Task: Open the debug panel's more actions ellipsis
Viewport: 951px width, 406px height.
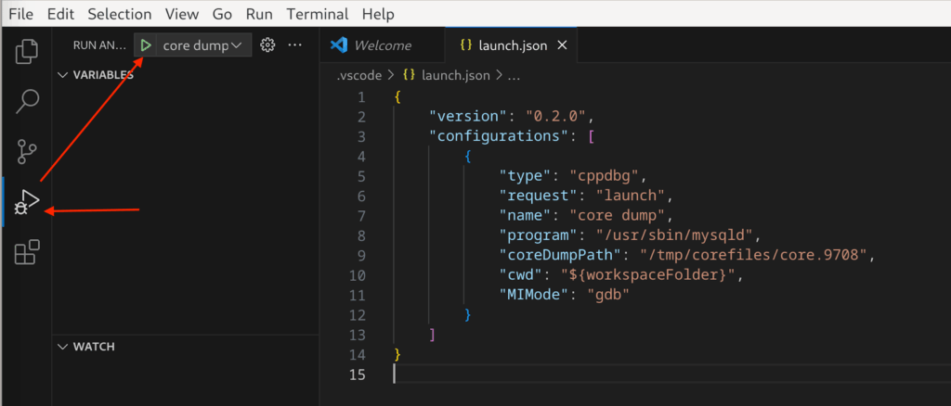Action: pyautogui.click(x=295, y=44)
